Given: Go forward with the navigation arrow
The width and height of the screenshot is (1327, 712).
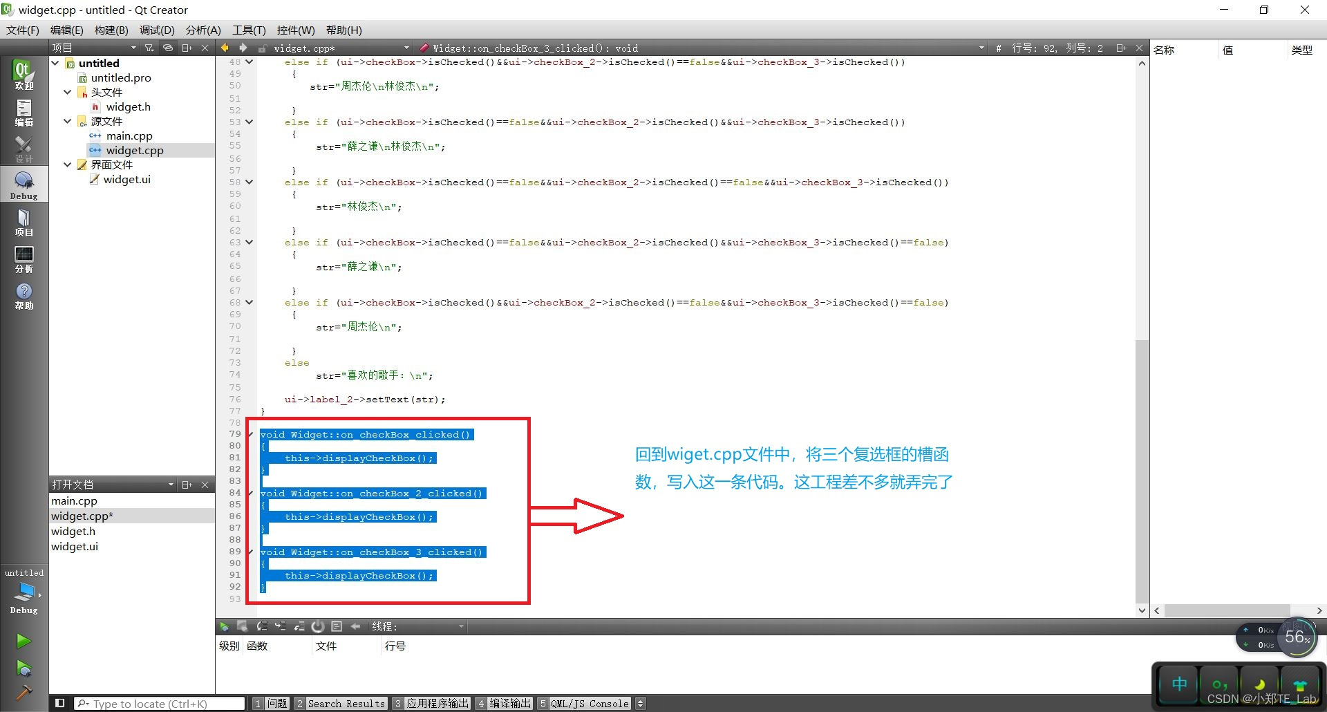Looking at the screenshot, I should [x=243, y=48].
